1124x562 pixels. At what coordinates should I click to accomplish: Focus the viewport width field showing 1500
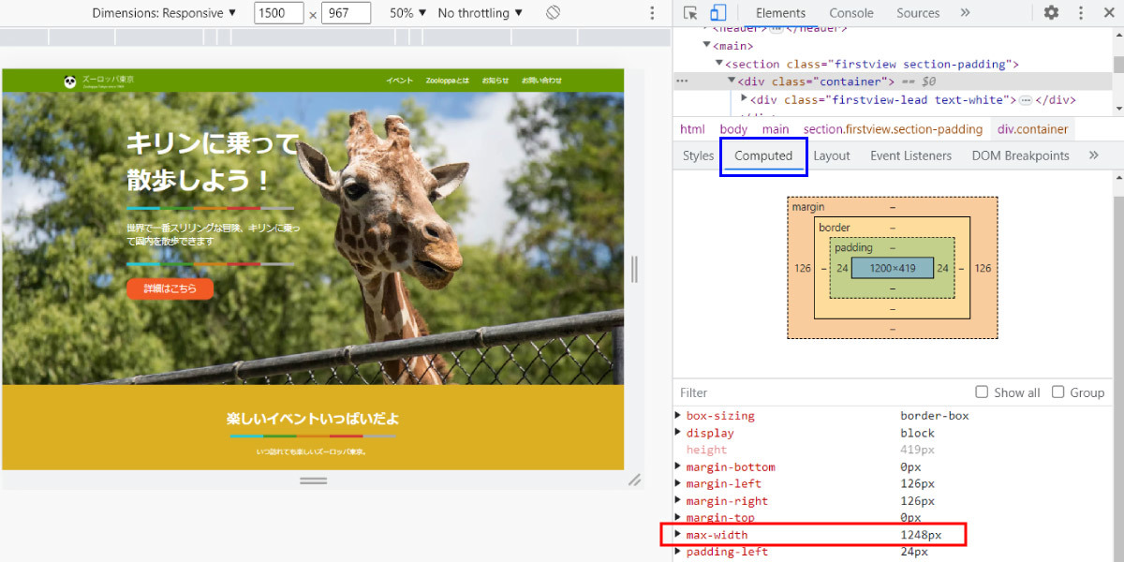(279, 13)
